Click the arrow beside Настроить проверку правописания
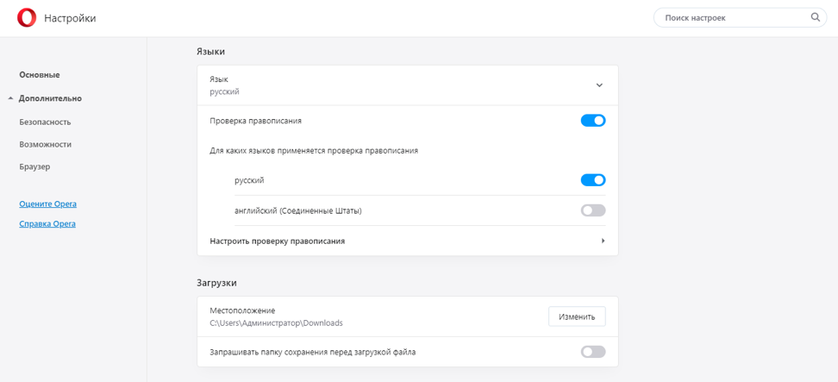838x382 pixels. tap(603, 241)
